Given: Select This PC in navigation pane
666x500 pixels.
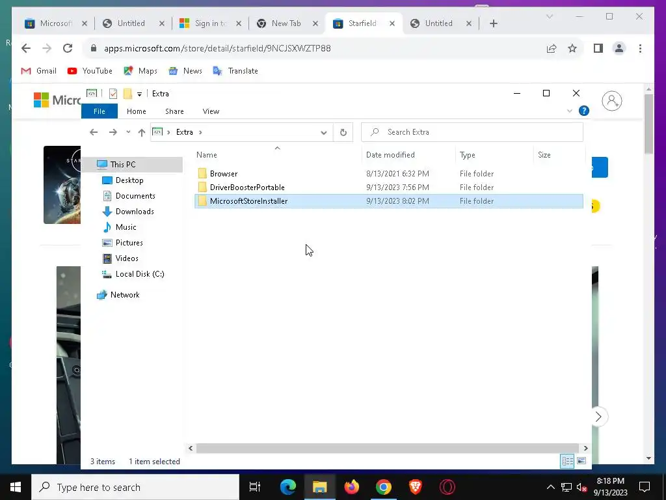Looking at the screenshot, I should (x=123, y=165).
